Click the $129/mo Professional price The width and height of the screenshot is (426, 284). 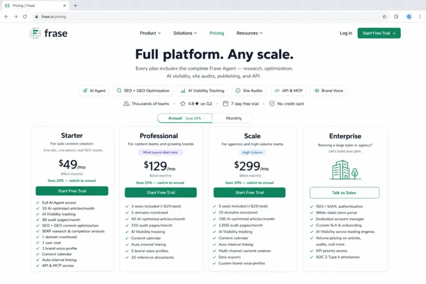pos(159,166)
